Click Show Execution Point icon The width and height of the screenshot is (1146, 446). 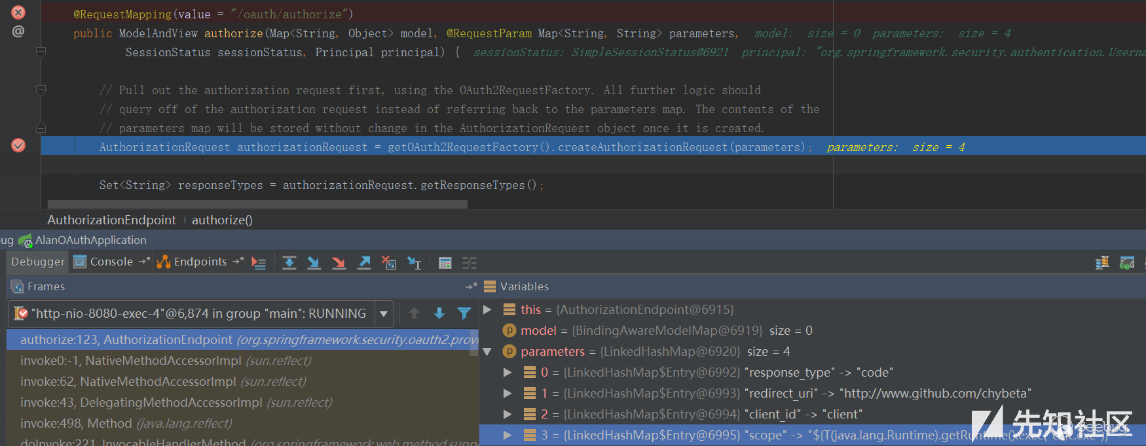click(259, 263)
